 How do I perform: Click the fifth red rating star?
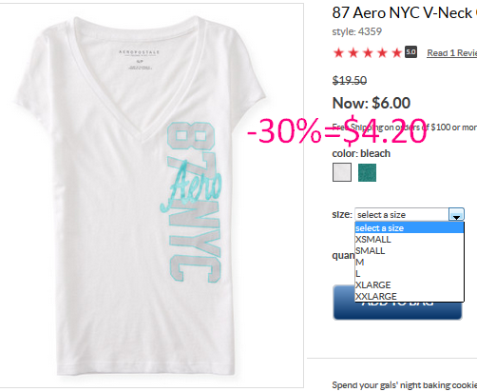[x=396, y=52]
